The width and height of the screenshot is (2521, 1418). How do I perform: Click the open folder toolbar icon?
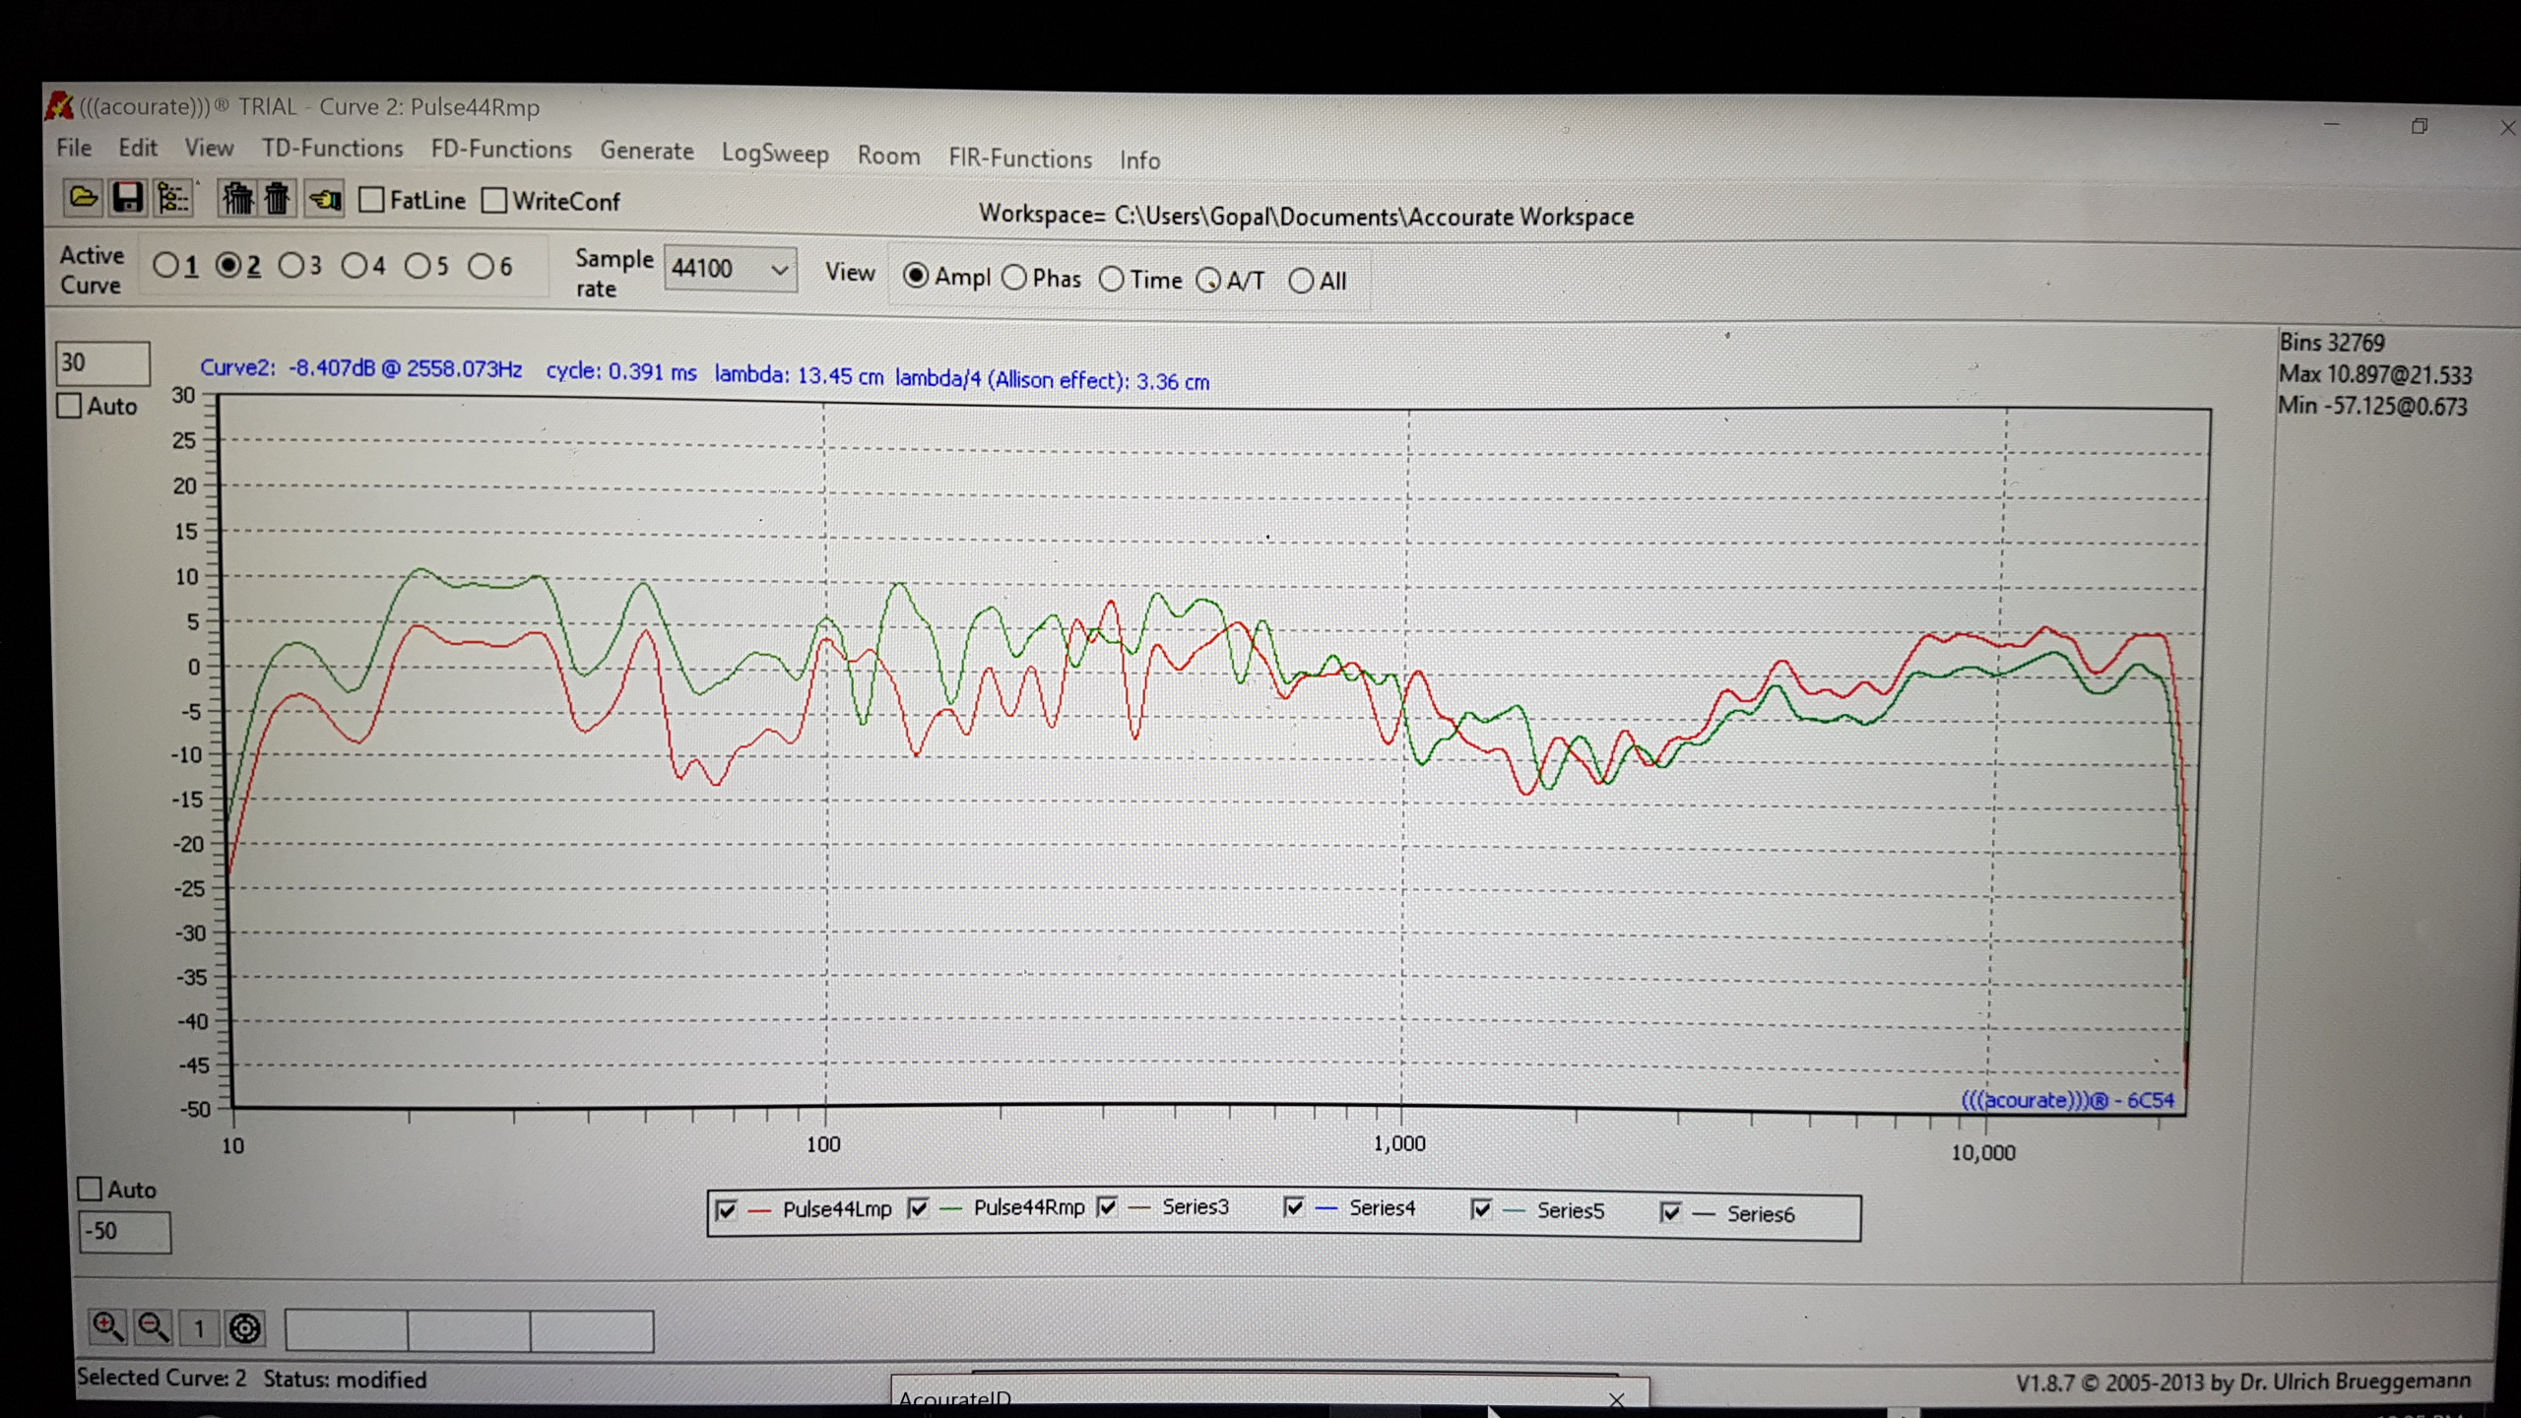83,197
